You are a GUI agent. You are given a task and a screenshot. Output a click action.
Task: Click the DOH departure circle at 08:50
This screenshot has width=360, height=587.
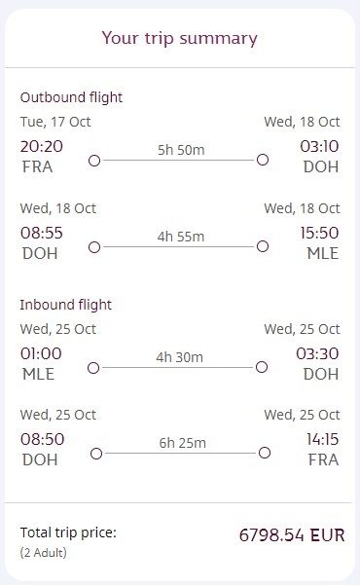[96, 454]
